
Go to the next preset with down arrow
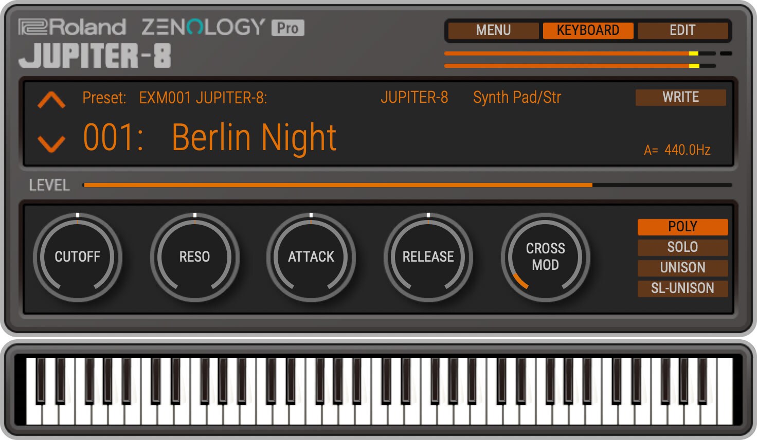tap(51, 143)
